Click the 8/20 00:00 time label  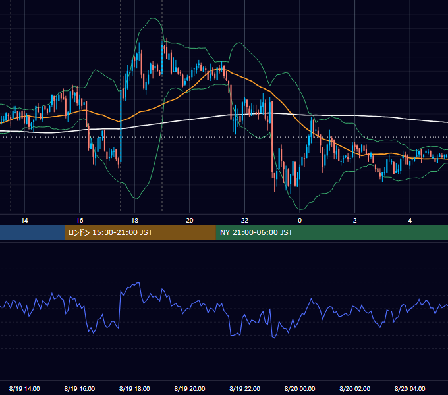[300, 388]
